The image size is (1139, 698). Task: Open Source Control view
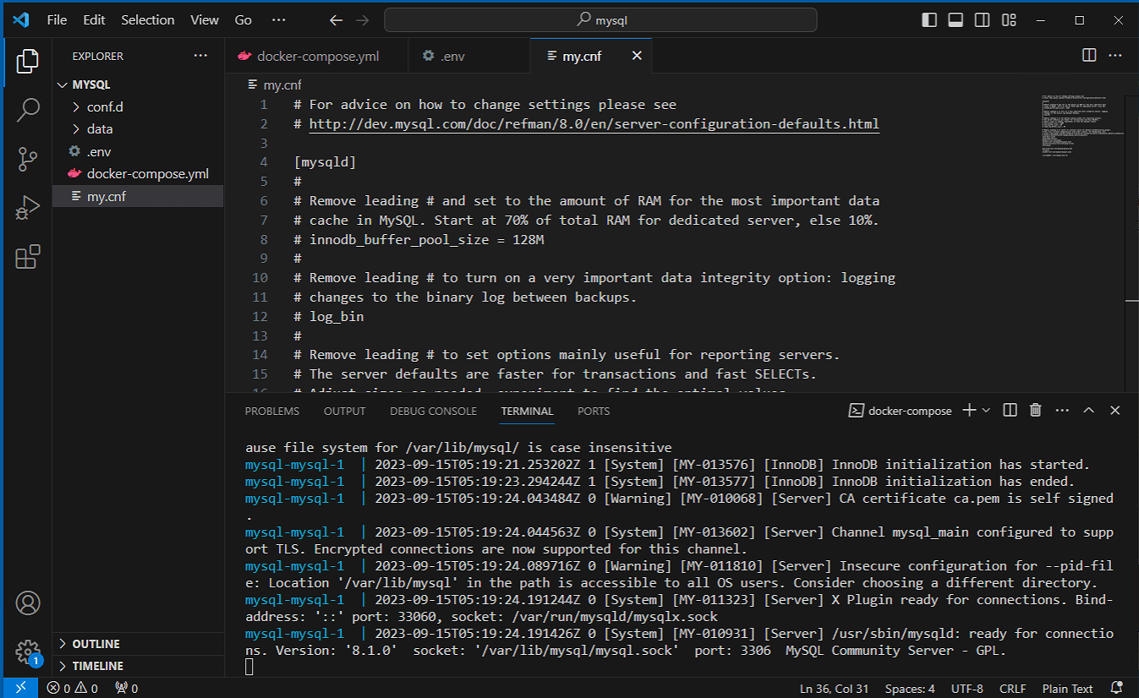point(28,158)
